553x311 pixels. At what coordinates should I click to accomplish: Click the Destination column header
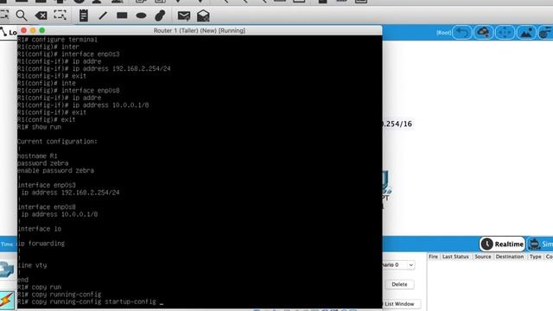tap(510, 257)
